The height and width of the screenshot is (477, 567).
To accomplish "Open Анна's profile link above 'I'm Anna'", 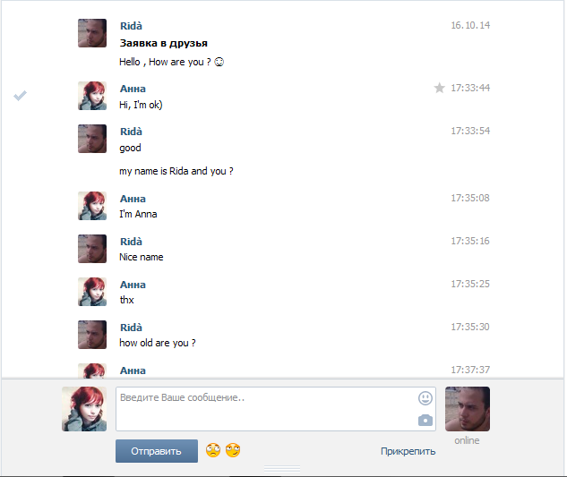I will [133, 199].
